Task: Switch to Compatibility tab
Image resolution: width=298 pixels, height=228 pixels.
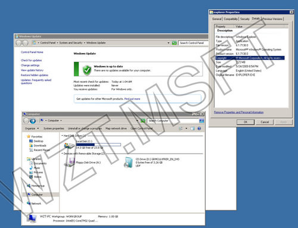Action: click(x=231, y=19)
